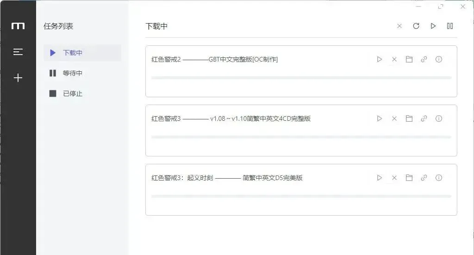The image size is (474, 255).
Task: Open folder for 红色警戒3 v1.08~v1.10 task
Action: (409, 118)
